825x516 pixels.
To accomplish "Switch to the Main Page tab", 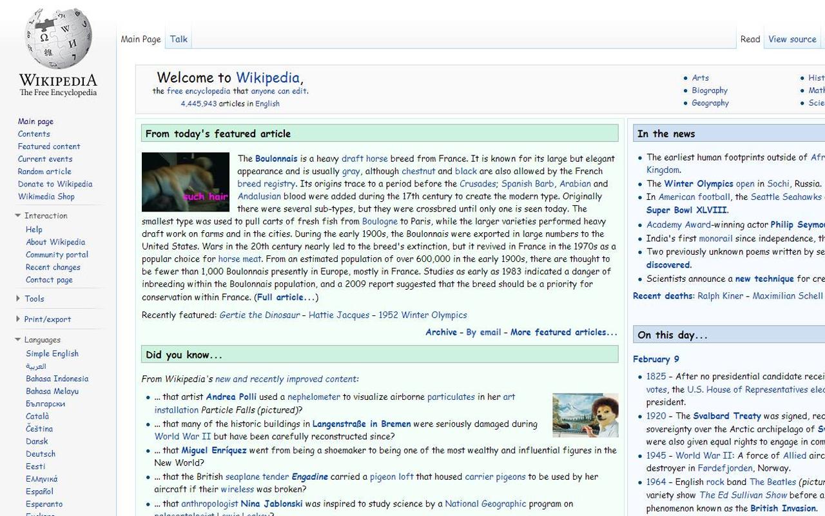I will (x=141, y=39).
